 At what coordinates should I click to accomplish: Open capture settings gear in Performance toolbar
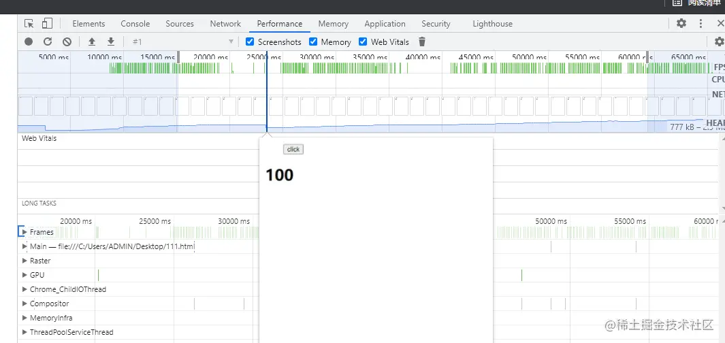719,42
